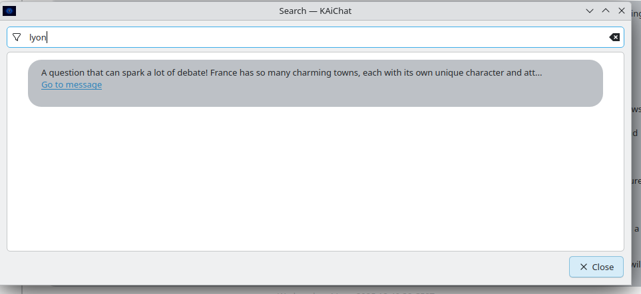Open the window menu via the KAiChat title icon

9,11
